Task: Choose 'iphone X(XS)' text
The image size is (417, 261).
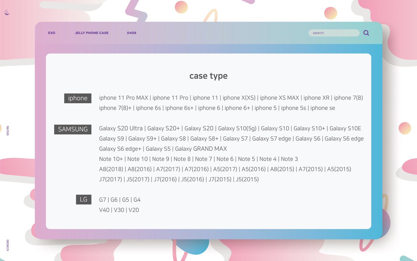Action: (239, 98)
